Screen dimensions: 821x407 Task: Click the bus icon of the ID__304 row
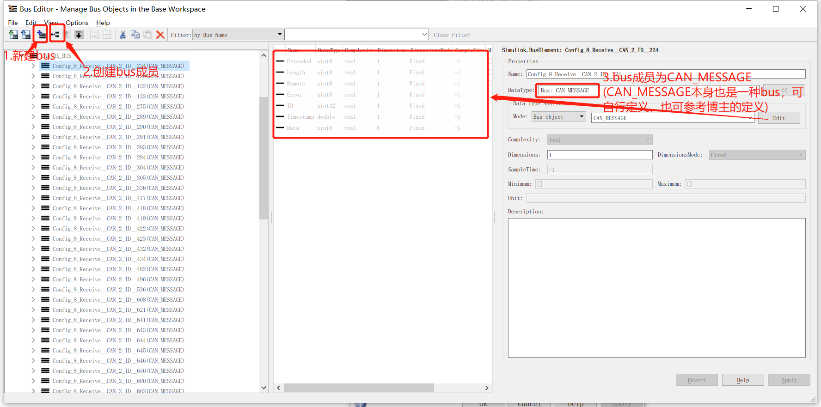(45, 168)
